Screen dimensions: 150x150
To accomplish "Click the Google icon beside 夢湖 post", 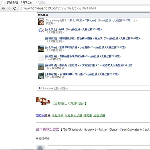I will (x=41, y=31).
